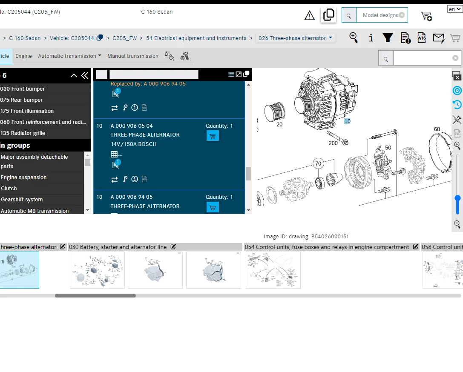The image size is (463, 372).
Task: Click Vehicle: C205044 breadcrumb link
Action: tap(72, 38)
